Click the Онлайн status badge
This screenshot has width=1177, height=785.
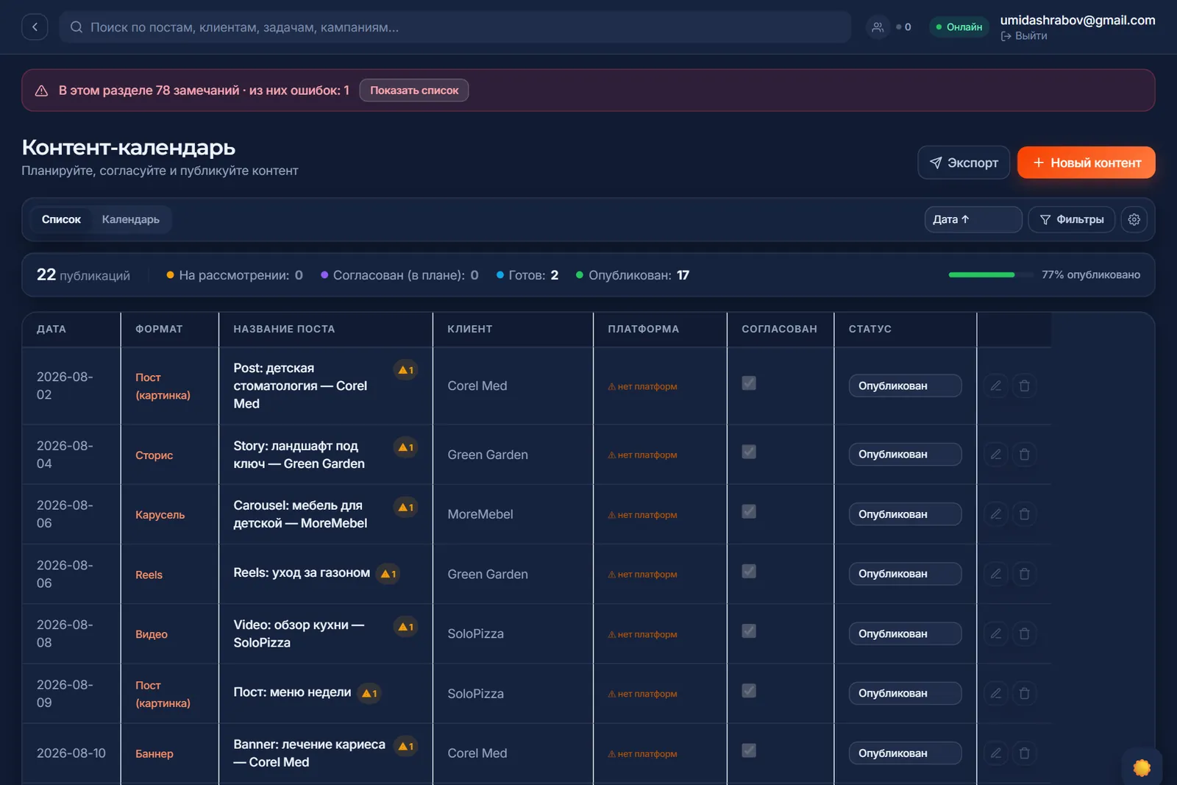pos(959,27)
